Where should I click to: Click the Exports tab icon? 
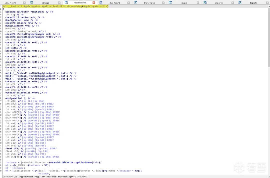tap(240, 3)
